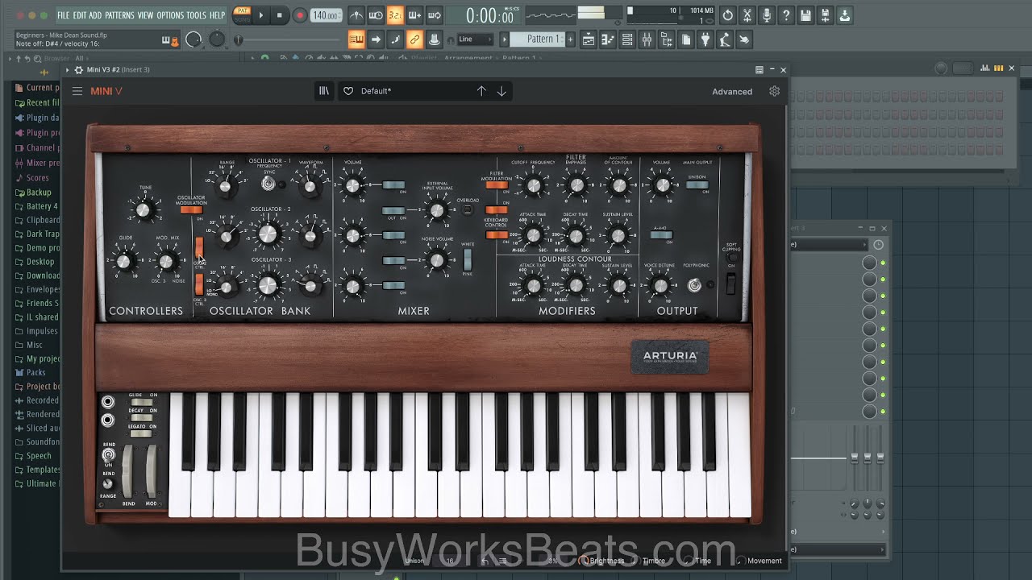Toggle the Soft Clipping switch
The image size is (1032, 580).
click(x=731, y=284)
